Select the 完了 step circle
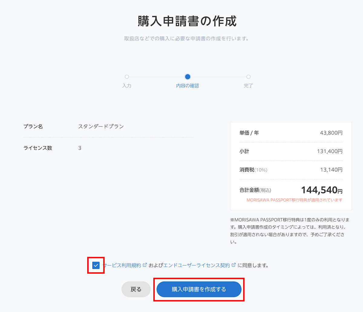This screenshot has height=312, width=363. [248, 77]
